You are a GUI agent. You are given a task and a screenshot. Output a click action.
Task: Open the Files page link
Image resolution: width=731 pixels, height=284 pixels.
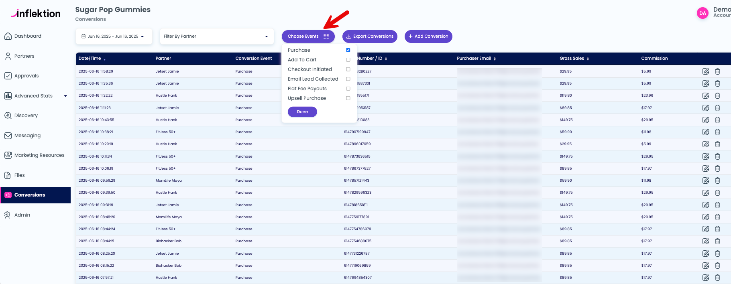point(20,175)
